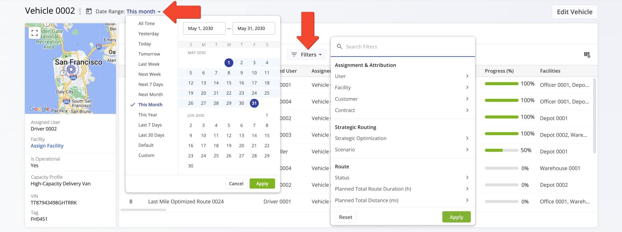Choose the Last 7 Days preset

(150, 125)
